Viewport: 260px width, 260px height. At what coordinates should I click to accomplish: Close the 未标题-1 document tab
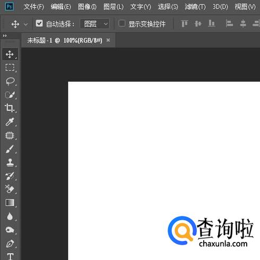(x=108, y=40)
